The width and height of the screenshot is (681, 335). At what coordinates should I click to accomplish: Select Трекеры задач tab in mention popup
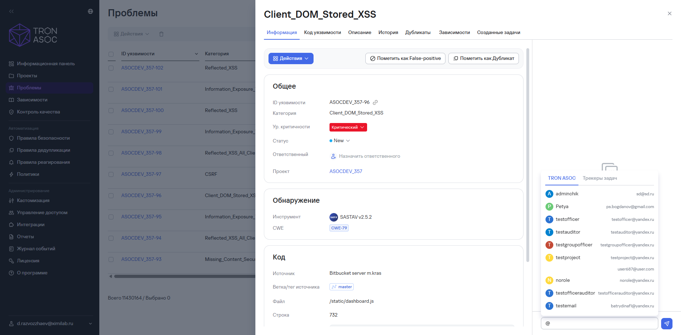pyautogui.click(x=600, y=178)
